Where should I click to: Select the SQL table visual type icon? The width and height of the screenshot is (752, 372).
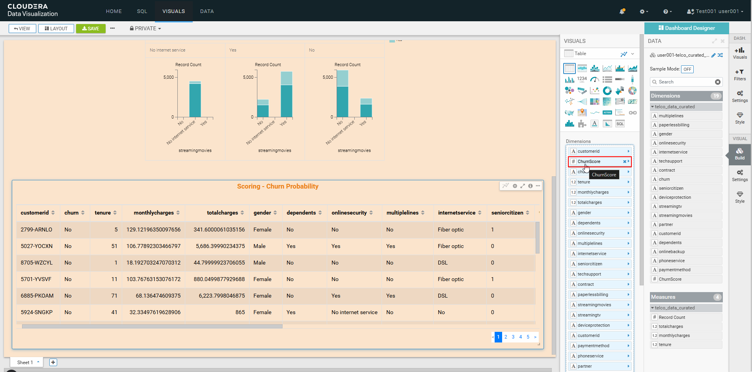pos(620,124)
